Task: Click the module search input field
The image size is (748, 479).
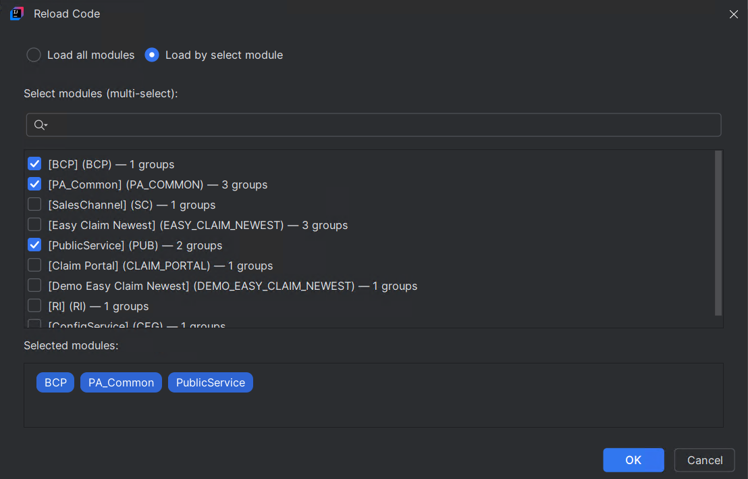Action: [x=373, y=124]
